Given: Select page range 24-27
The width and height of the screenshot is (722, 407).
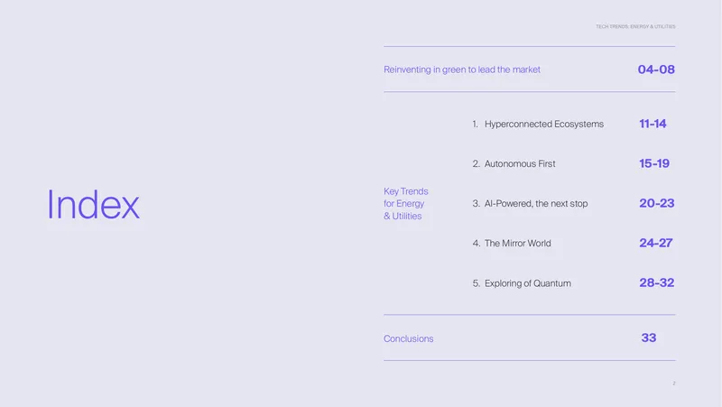Looking at the screenshot, I should coord(656,243).
